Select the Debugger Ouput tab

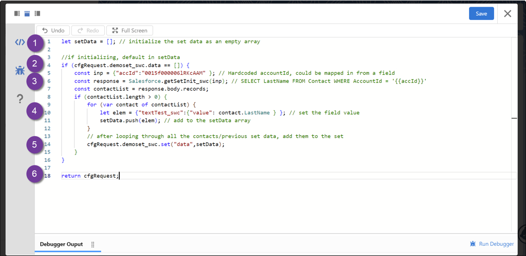tap(62, 244)
